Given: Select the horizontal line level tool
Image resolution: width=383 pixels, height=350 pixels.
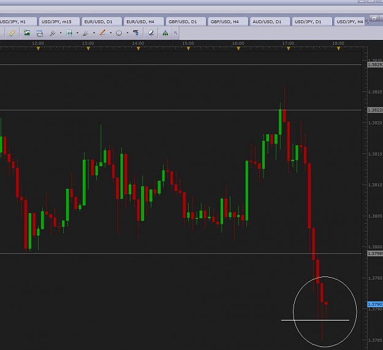Looking at the screenshot, I should [x=69, y=33].
